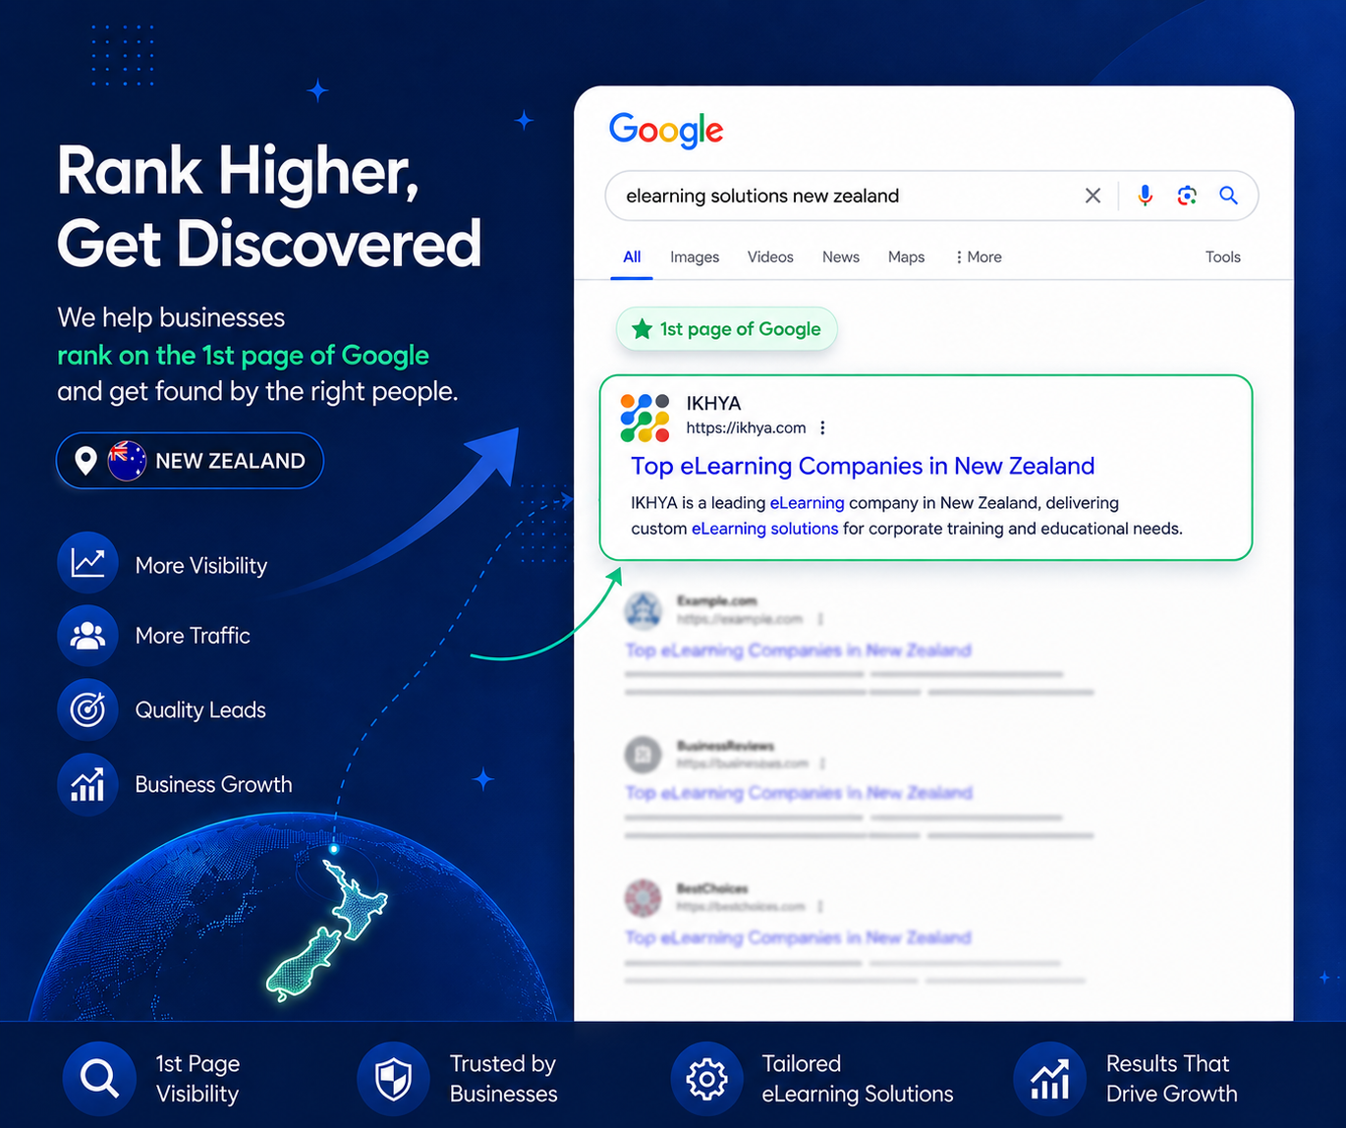Expand the More search options menu
The width and height of the screenshot is (1346, 1128).
(x=979, y=256)
